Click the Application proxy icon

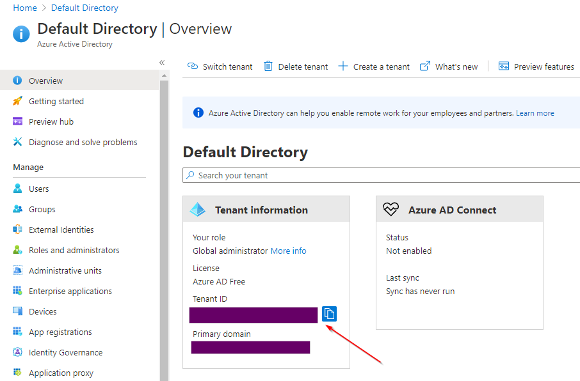point(17,372)
